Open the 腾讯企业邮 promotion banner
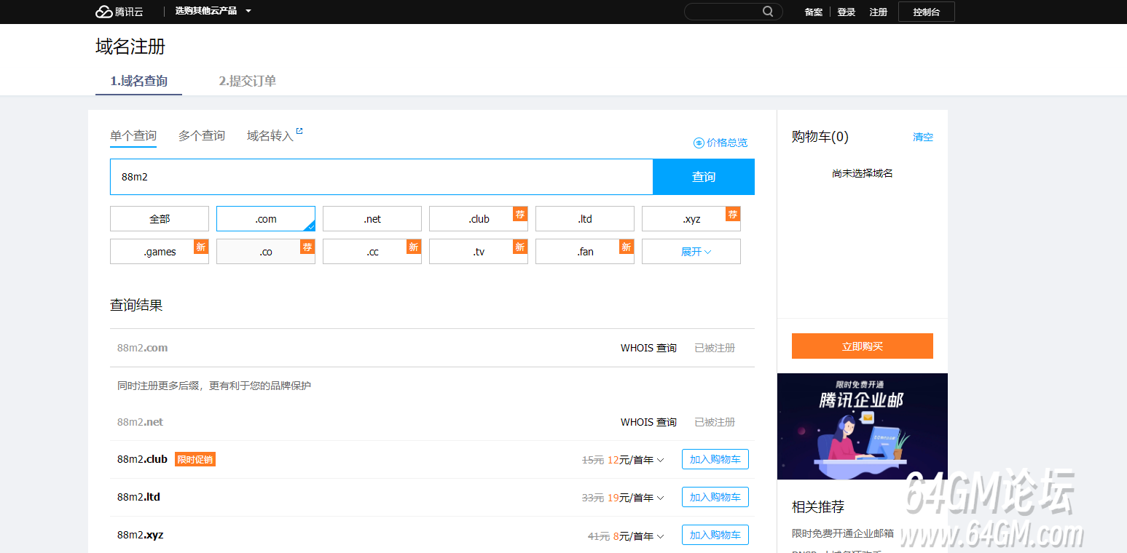This screenshot has width=1127, height=553. (863, 426)
